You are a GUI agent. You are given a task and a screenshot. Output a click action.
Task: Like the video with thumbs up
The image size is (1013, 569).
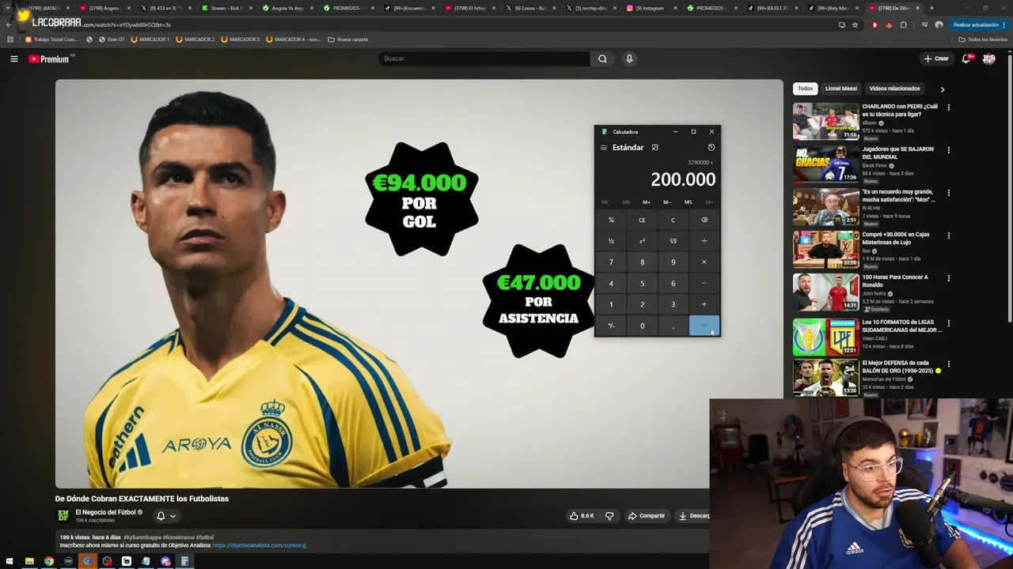coord(582,516)
